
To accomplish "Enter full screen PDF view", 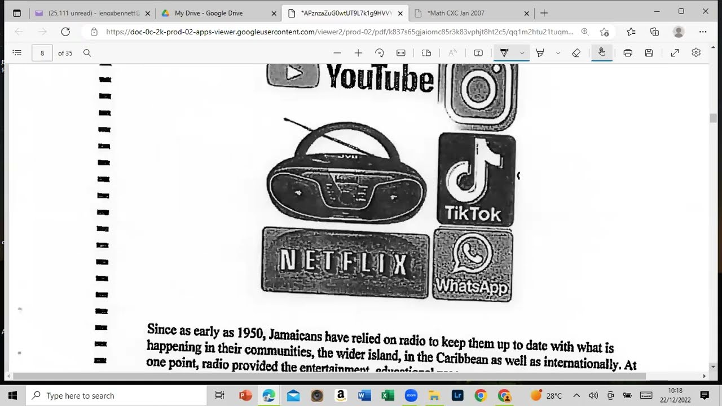I will 675,53.
